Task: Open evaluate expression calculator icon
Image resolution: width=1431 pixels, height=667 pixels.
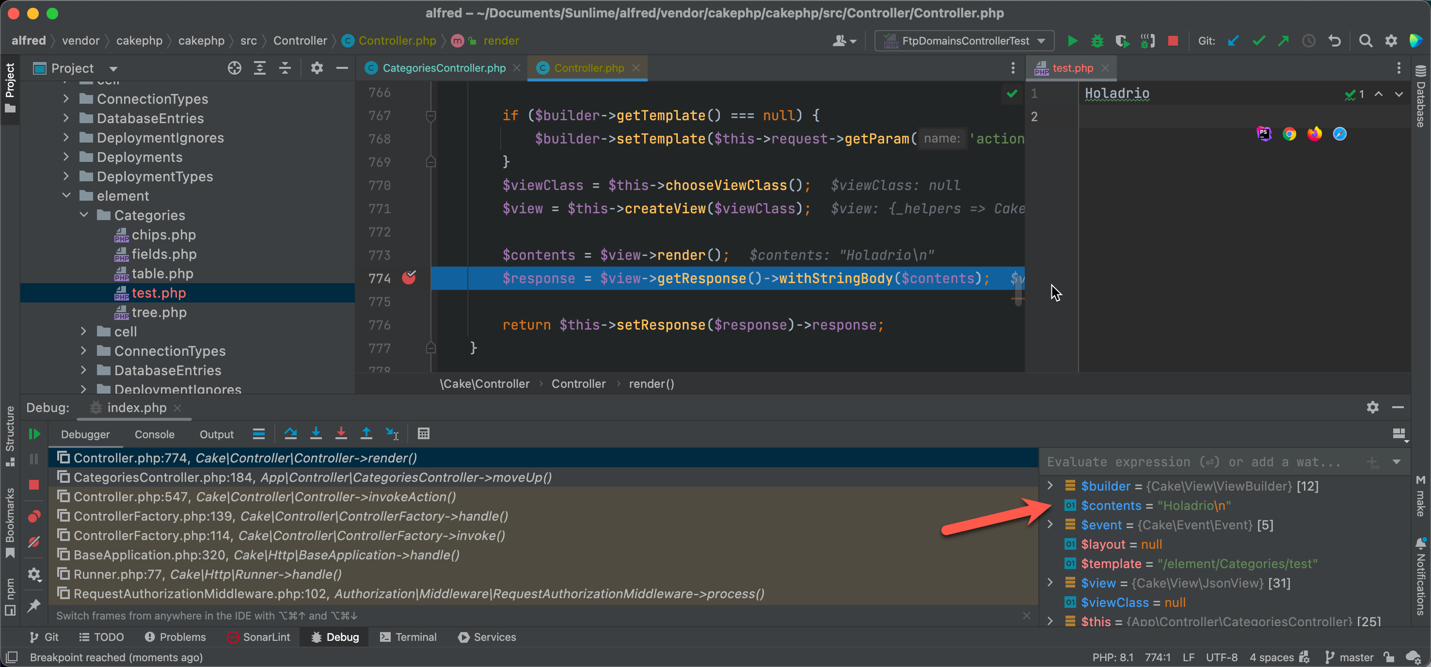Action: (x=423, y=434)
